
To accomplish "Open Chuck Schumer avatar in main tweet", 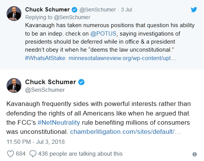I will point(14,86).
